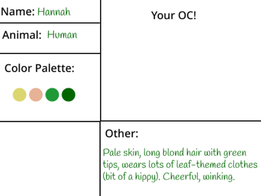
Task: Click the name value Hannah
Action: (x=54, y=12)
